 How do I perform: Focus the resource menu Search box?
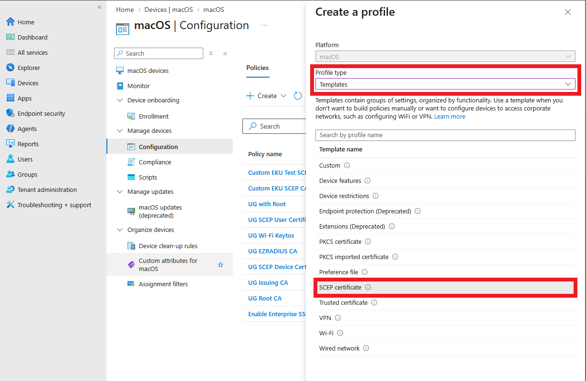pos(159,53)
